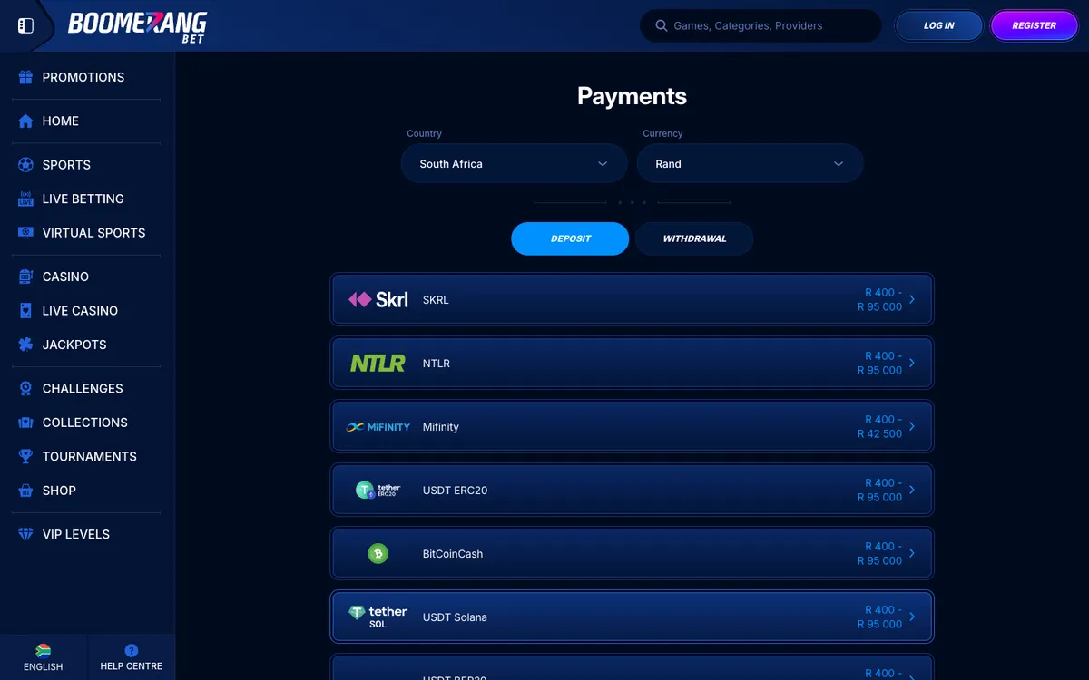This screenshot has height=680, width=1089.
Task: Click the Help Centre question icon
Action: tap(132, 650)
